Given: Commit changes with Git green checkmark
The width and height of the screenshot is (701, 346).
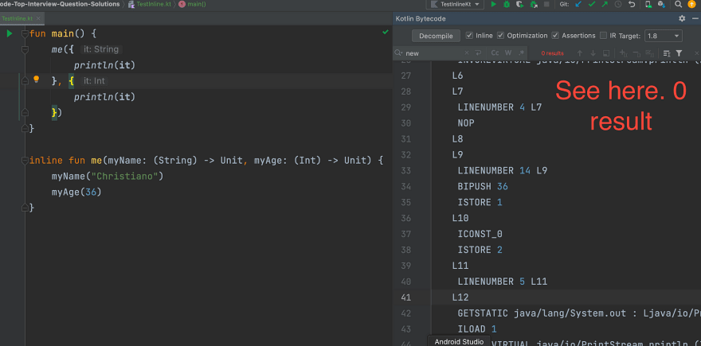Looking at the screenshot, I should click(x=591, y=4).
